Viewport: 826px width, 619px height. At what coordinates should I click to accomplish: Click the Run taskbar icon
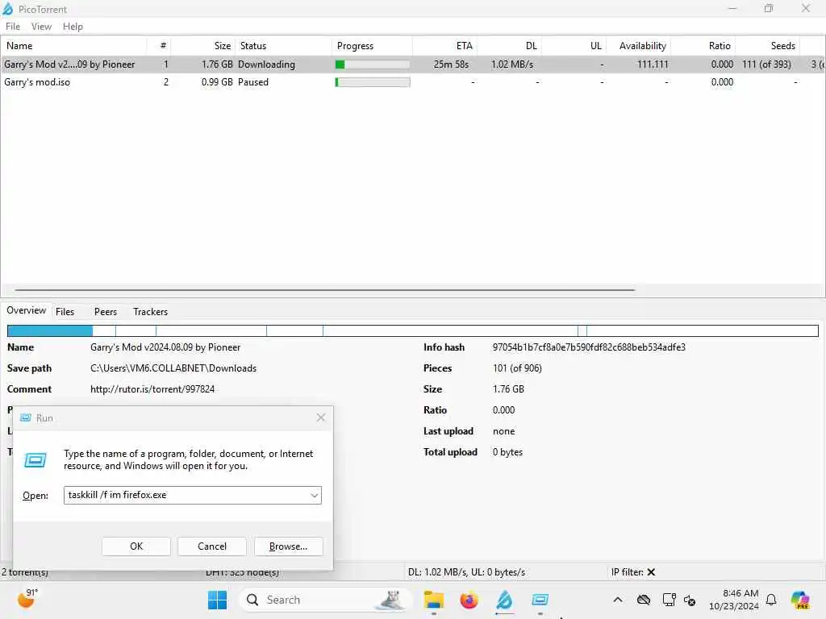point(540,600)
